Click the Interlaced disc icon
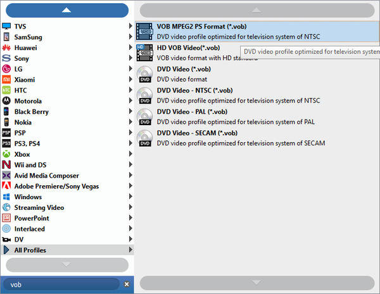The height and width of the screenshot is (294, 380). pos(6,229)
